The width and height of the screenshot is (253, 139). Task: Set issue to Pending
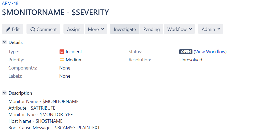pos(152,29)
